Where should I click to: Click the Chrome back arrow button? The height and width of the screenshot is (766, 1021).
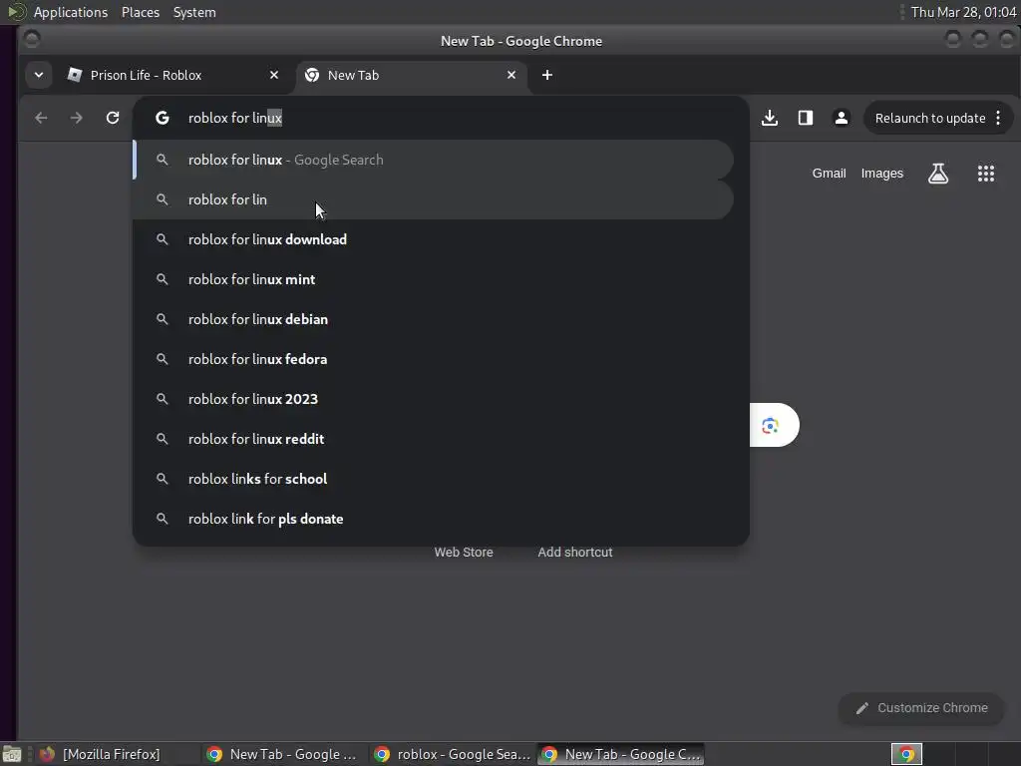coord(41,118)
